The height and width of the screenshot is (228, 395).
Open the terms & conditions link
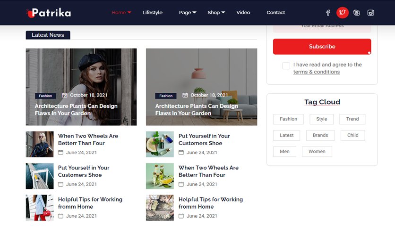click(317, 72)
